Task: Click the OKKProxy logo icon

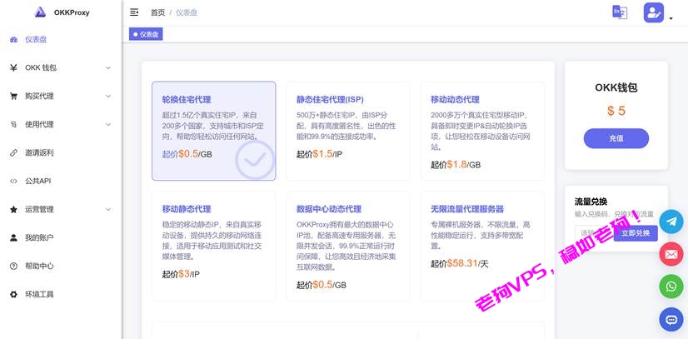Action: 40,12
